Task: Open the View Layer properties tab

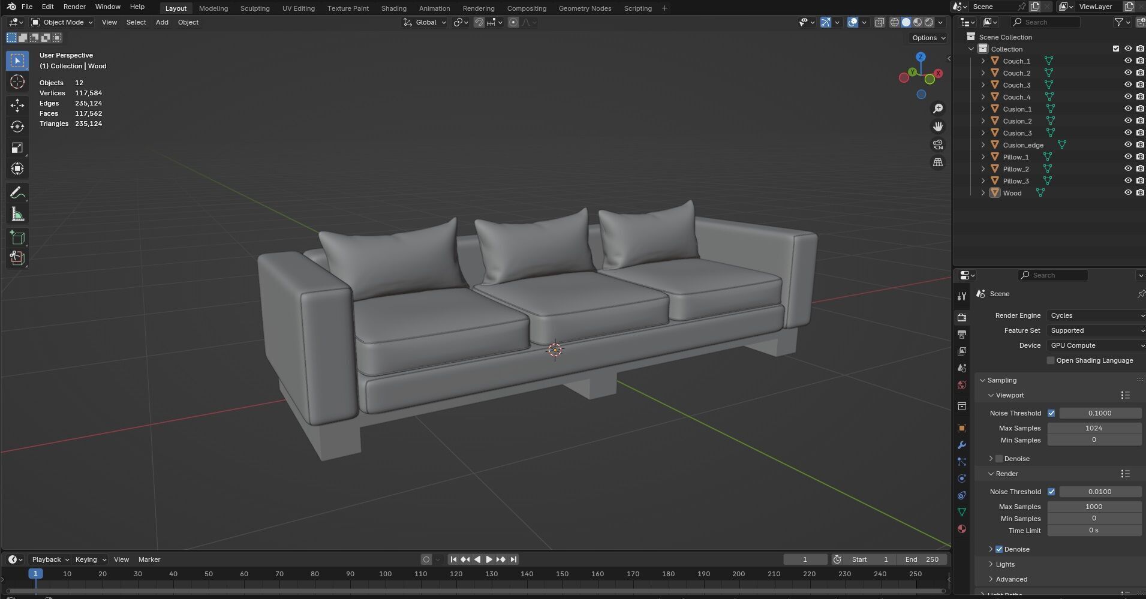Action: coord(962,351)
